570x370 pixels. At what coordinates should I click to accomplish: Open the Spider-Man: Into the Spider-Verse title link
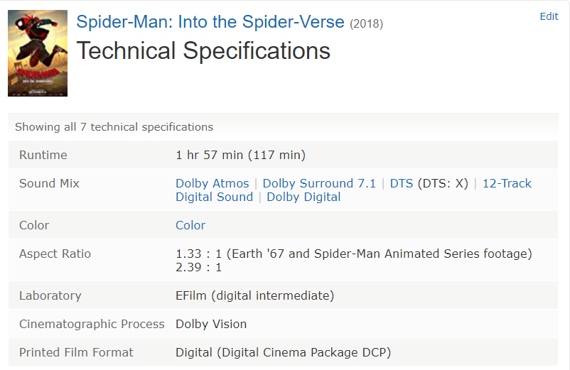210,22
